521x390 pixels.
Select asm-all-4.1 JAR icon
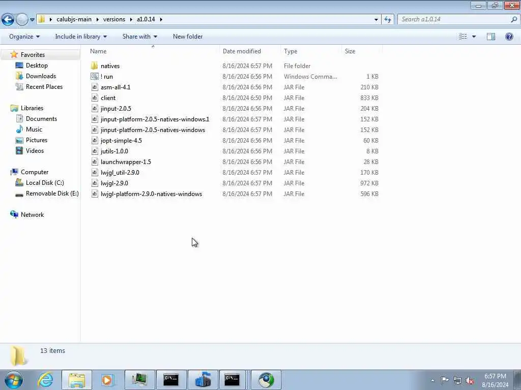pos(95,87)
